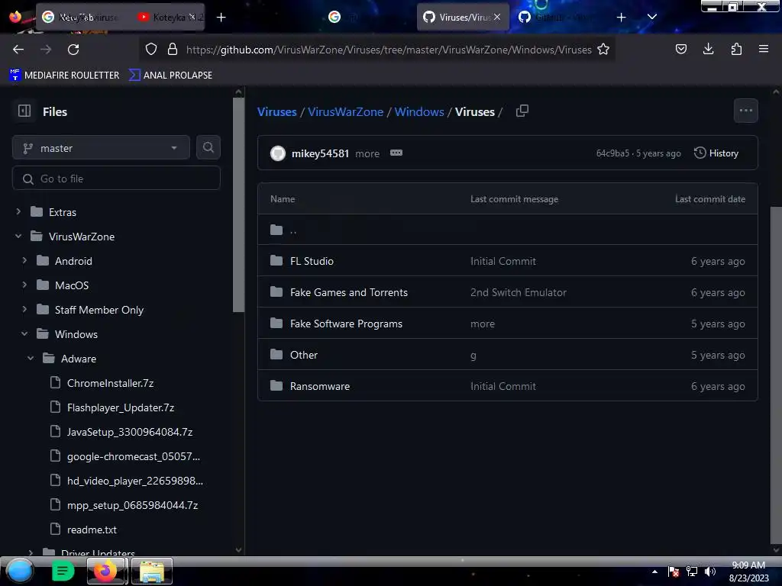
Task: Collapse the Windows tree folder
Action: pos(24,334)
